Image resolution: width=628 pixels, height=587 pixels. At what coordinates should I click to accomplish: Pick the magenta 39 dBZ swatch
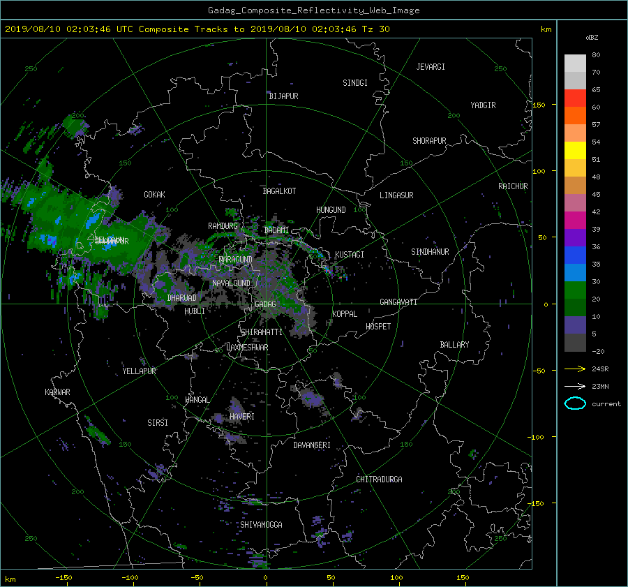pyautogui.click(x=575, y=221)
